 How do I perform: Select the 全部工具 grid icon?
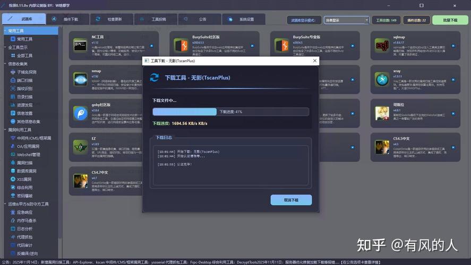13,56
